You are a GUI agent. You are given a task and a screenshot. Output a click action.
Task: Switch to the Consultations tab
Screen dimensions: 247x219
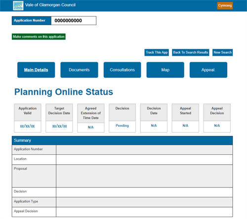point(122,70)
